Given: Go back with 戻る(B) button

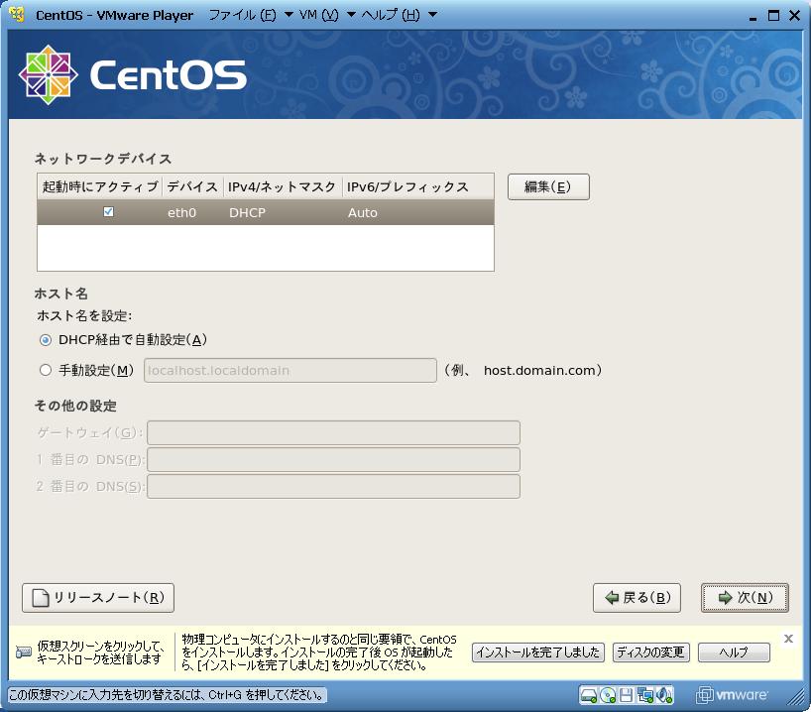Looking at the screenshot, I should click(x=637, y=598).
